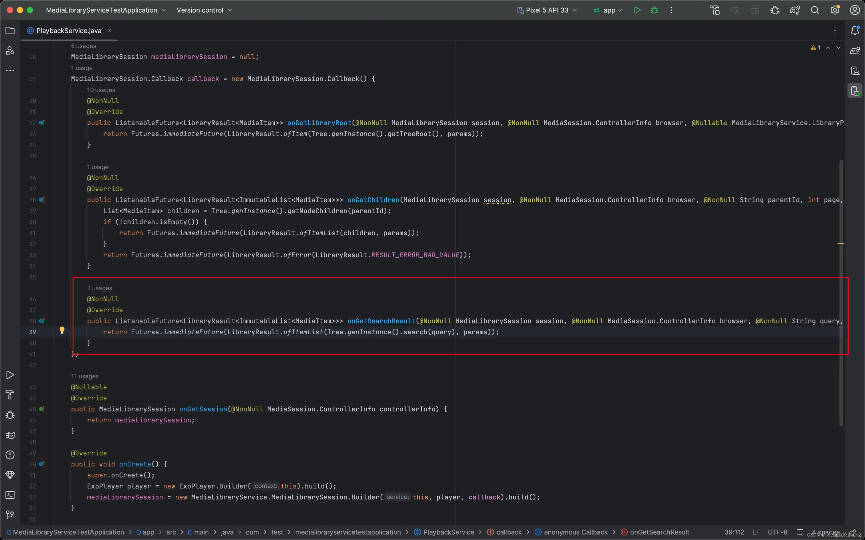Open the Git branch tool window
The image size is (865, 540).
point(10,515)
